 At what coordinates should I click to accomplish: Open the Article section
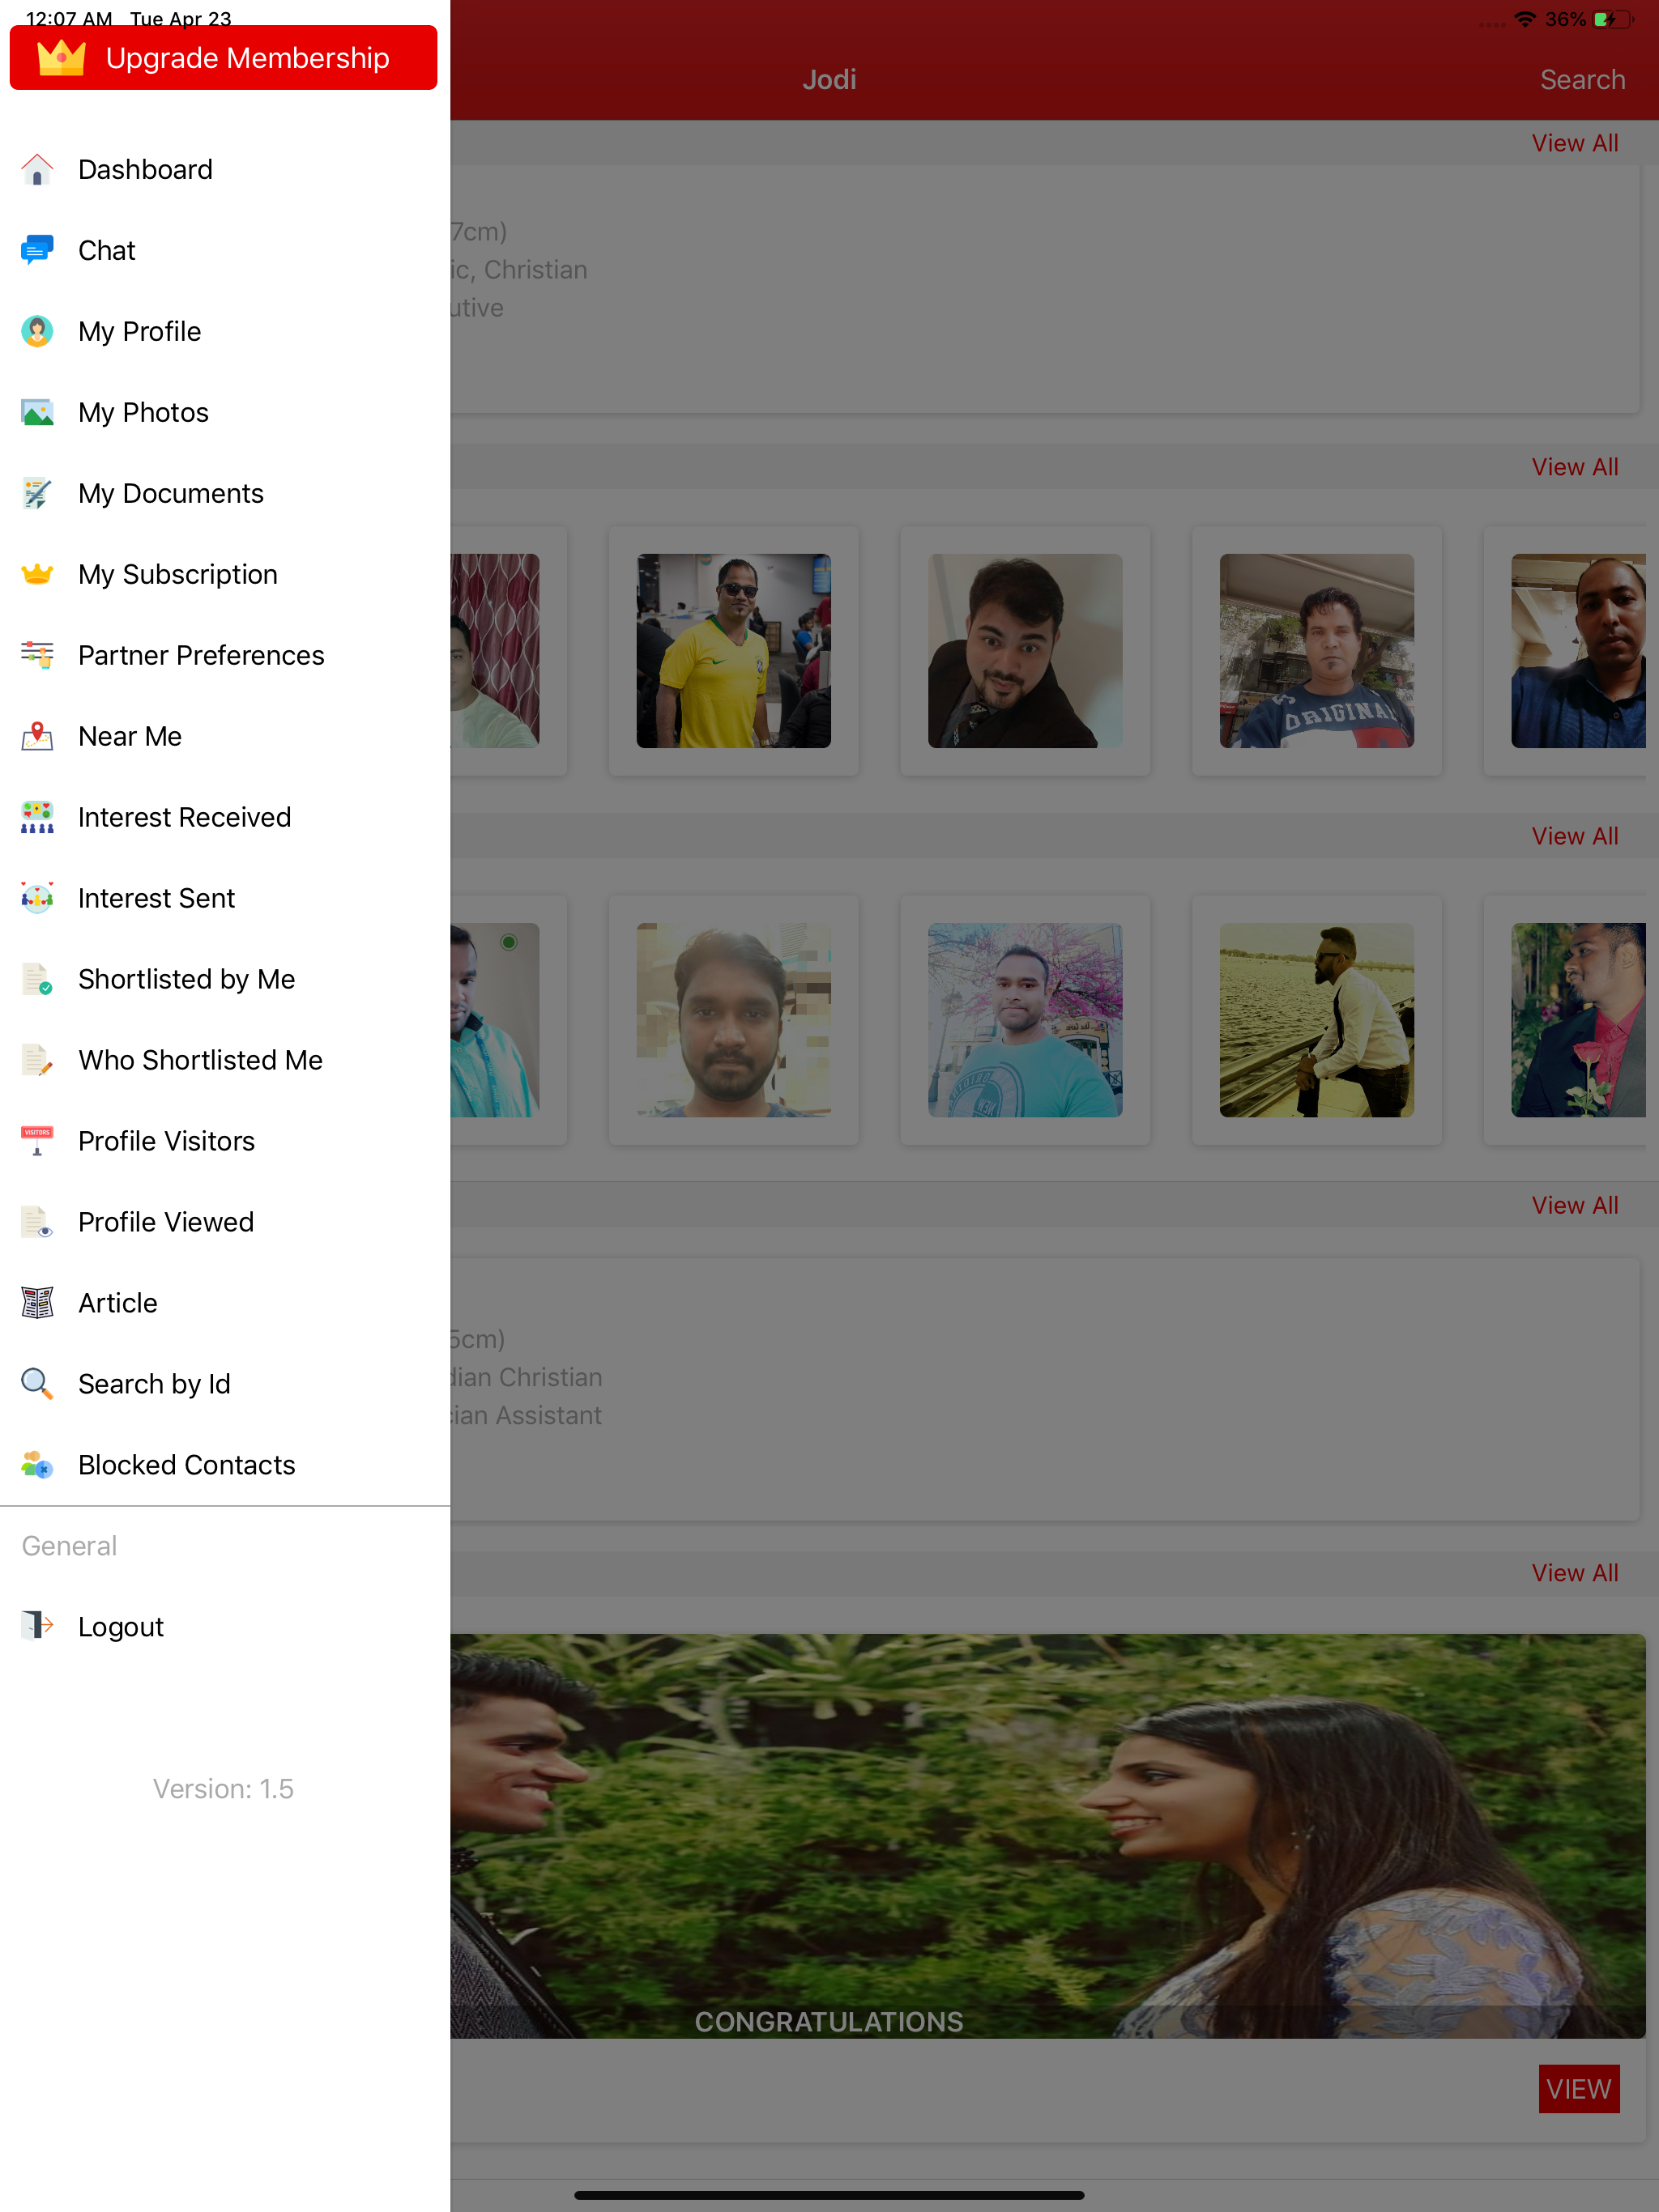tap(225, 1303)
